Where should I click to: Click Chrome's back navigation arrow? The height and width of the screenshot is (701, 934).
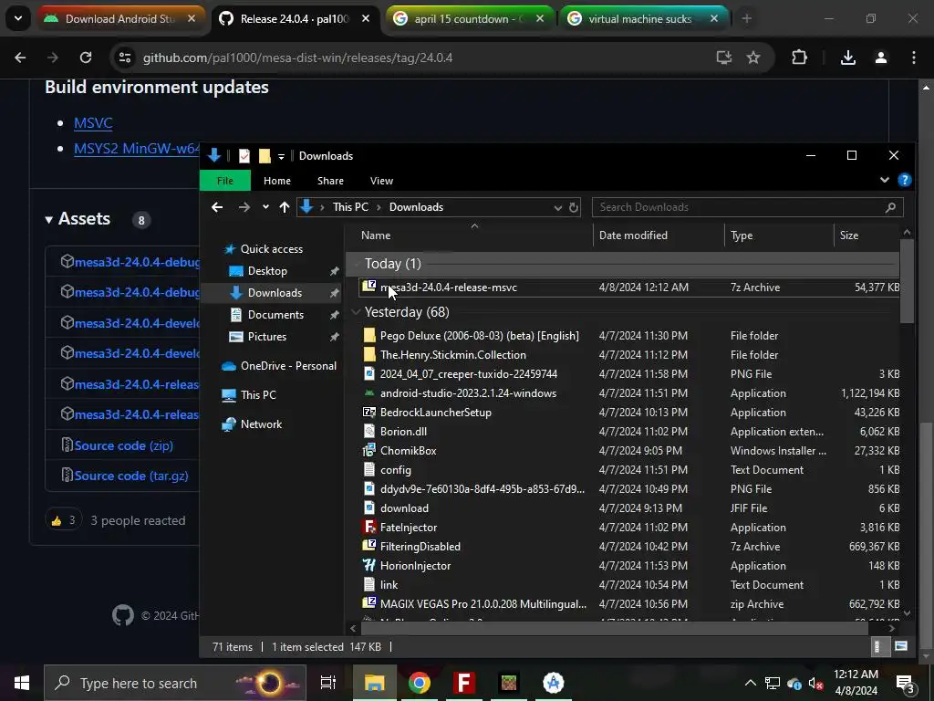[x=20, y=58]
